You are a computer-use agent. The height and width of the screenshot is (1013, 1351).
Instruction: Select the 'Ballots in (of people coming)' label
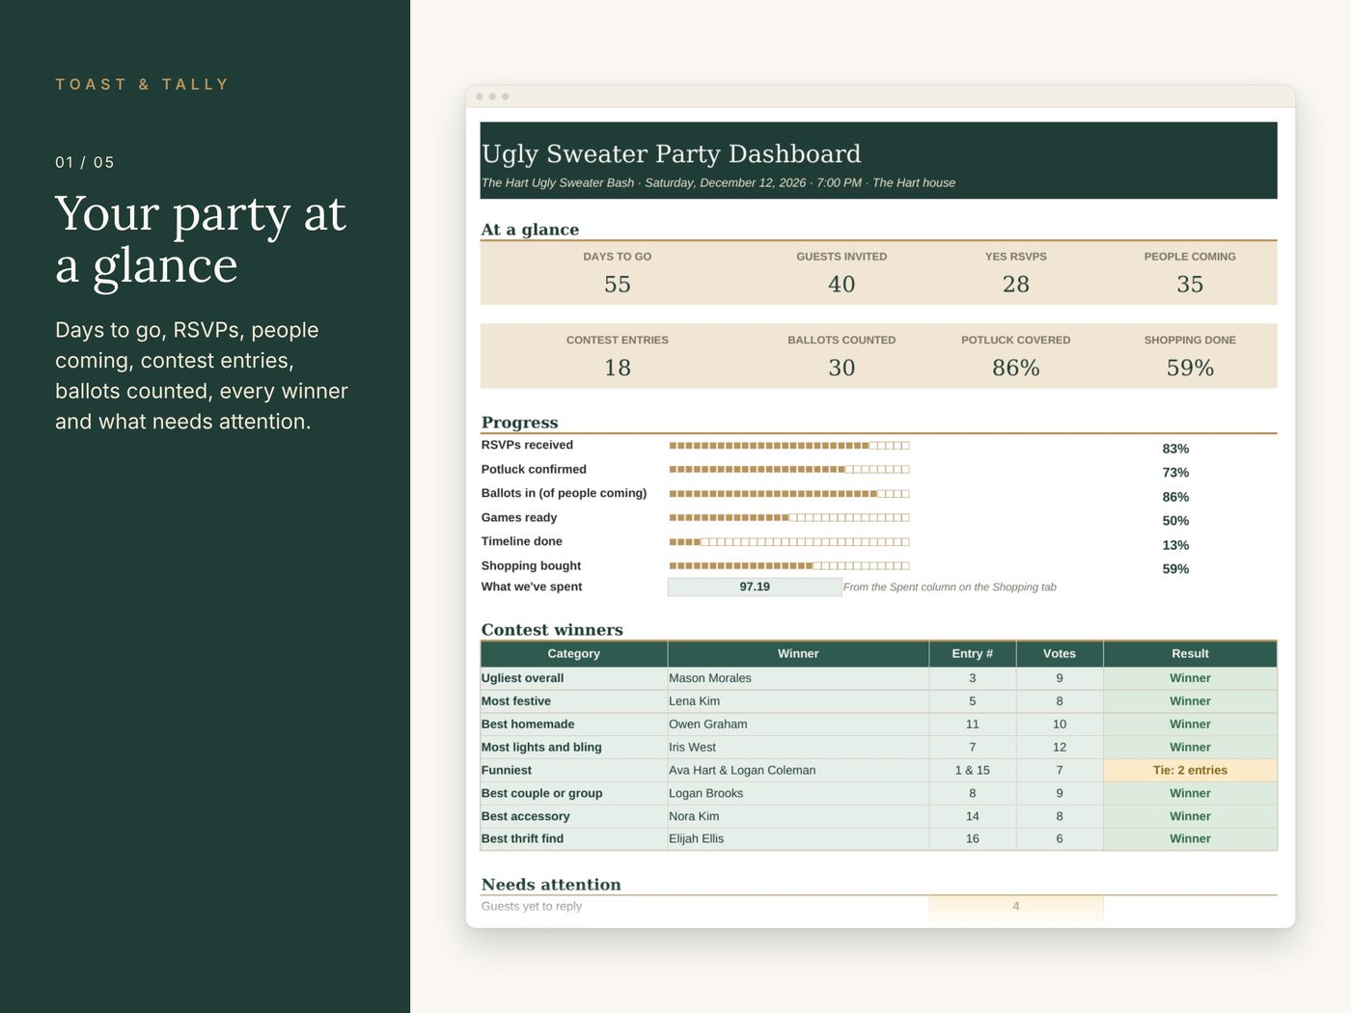565,493
